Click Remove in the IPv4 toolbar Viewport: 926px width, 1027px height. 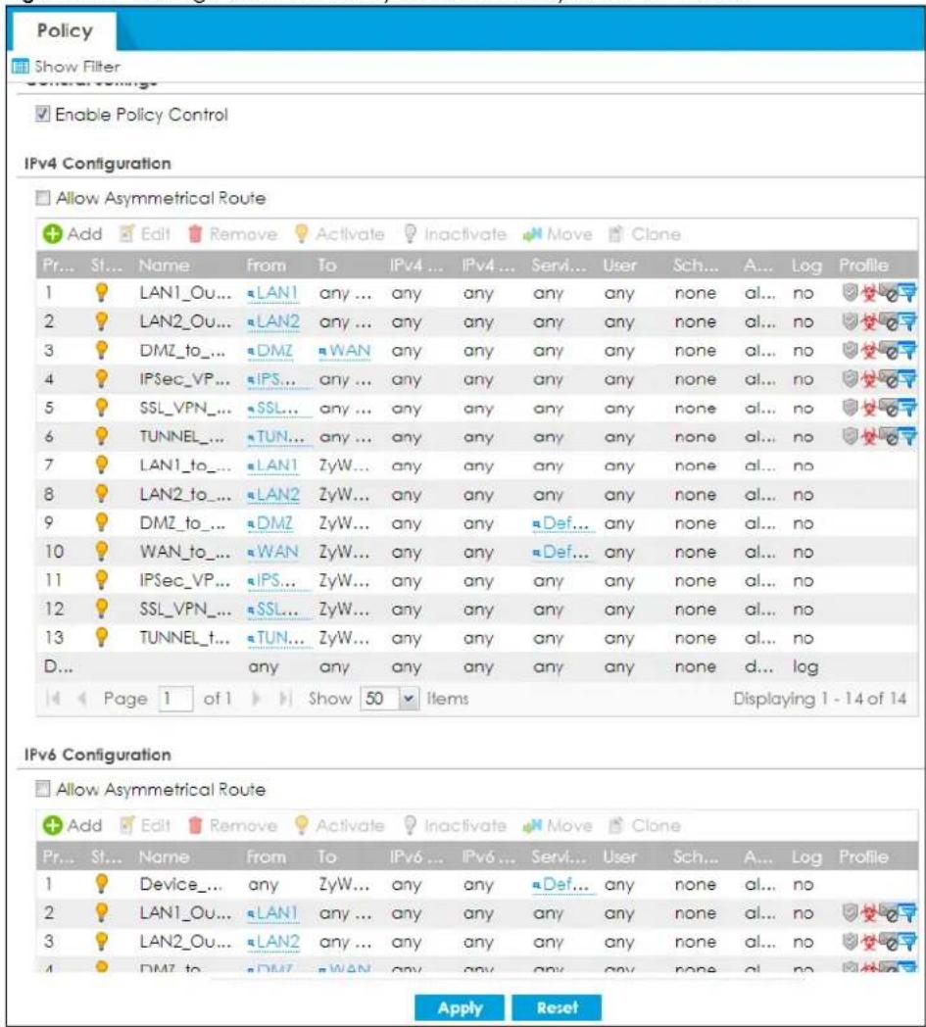[x=232, y=234]
